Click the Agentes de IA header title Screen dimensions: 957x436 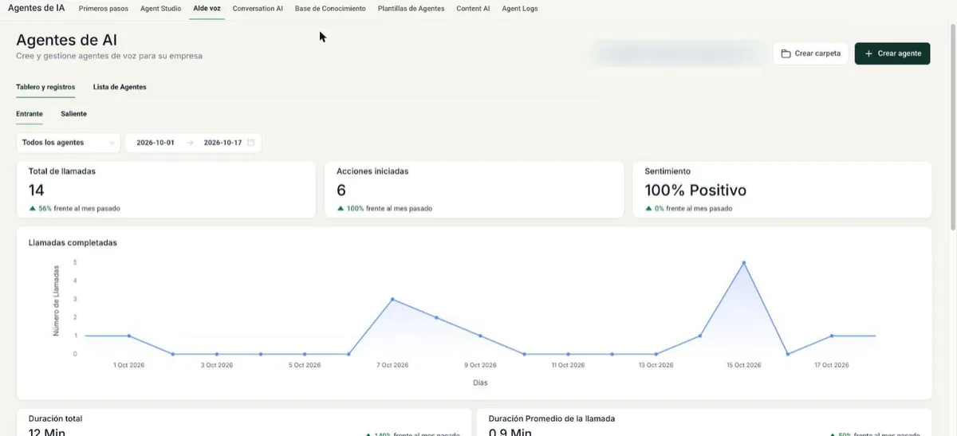coord(36,8)
